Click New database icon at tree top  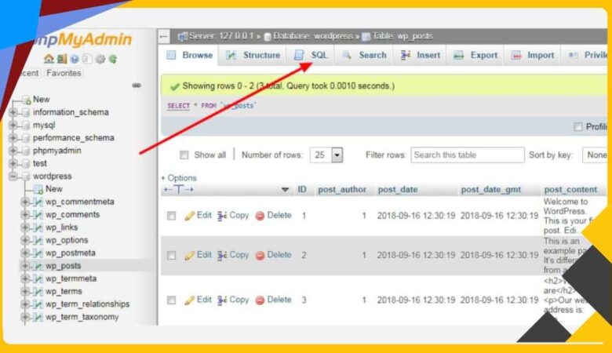[x=26, y=100]
